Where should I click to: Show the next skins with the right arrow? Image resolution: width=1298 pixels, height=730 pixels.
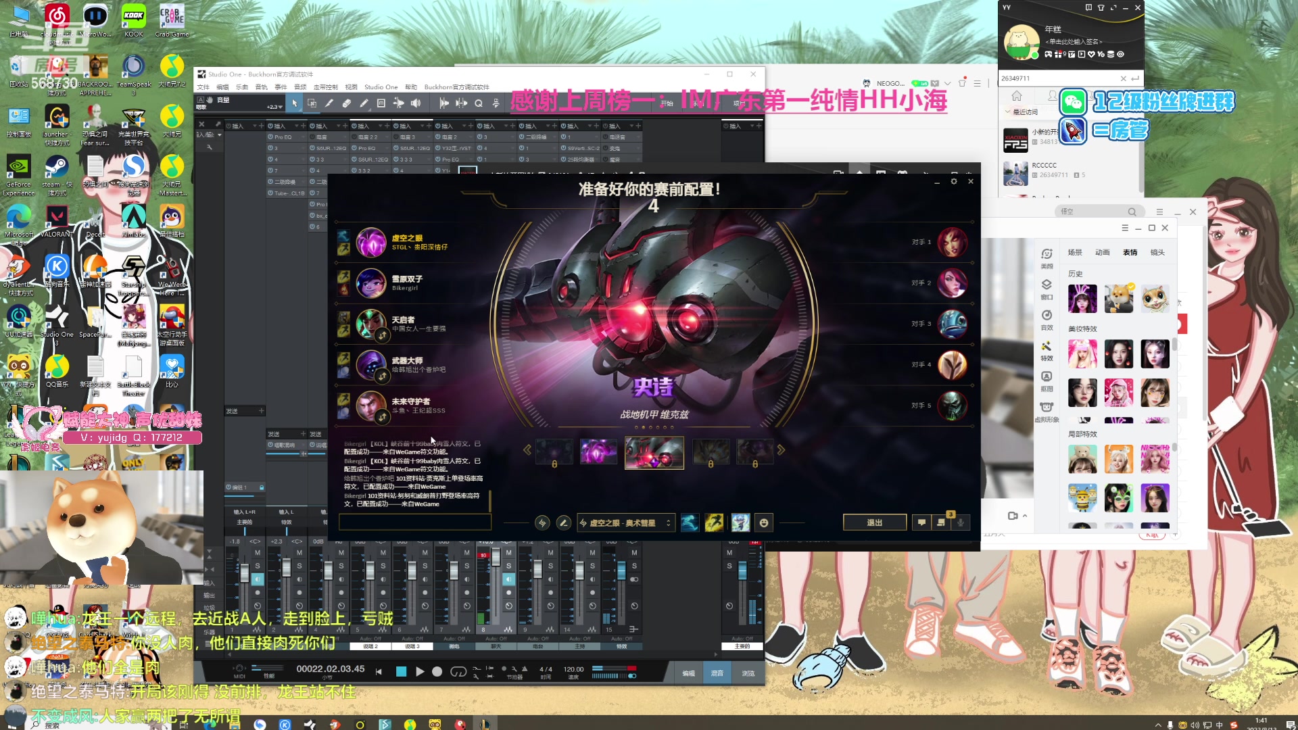(x=781, y=449)
